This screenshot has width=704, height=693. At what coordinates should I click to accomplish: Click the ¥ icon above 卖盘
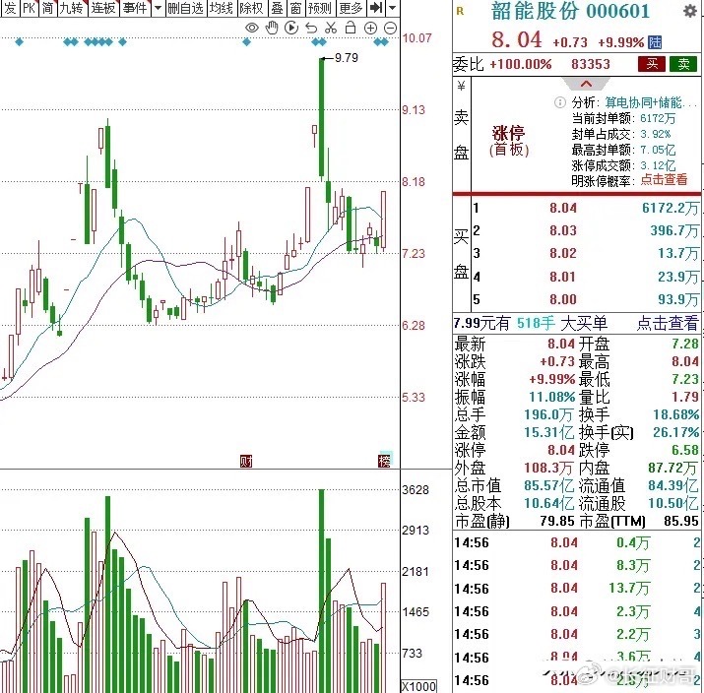[461, 86]
